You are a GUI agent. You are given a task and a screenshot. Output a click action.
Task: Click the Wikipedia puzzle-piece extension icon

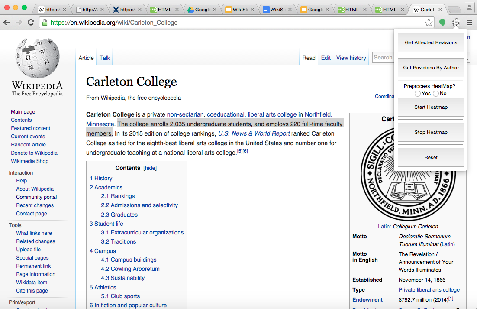tap(456, 23)
